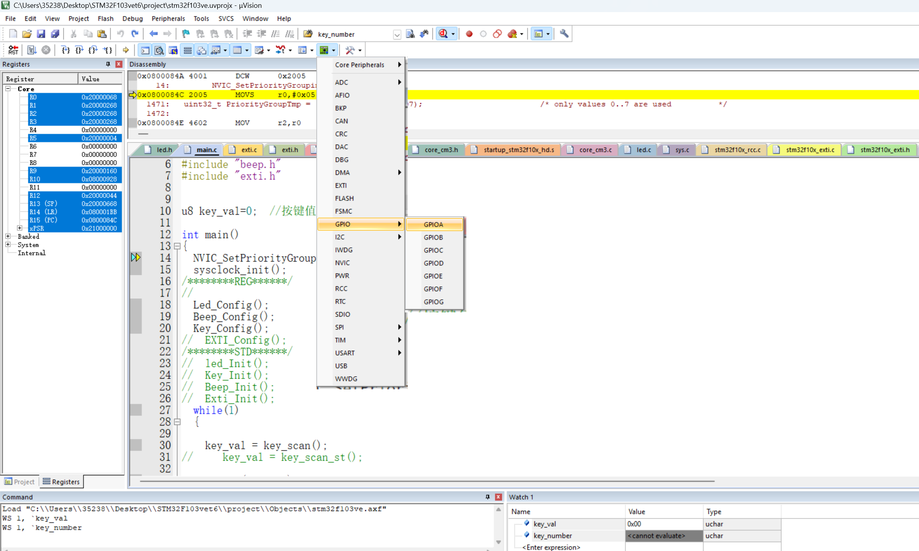Toggle the Registers Window toolbar button

point(188,50)
